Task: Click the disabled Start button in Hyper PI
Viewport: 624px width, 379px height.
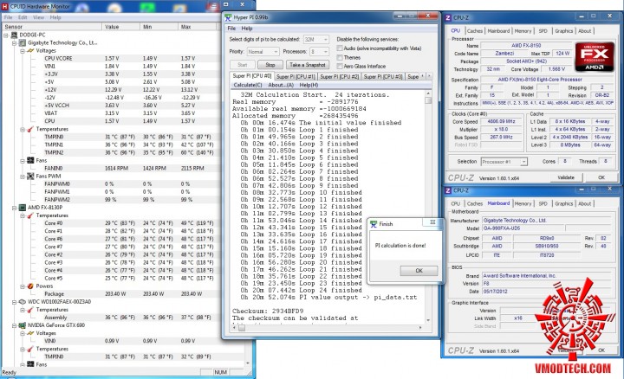Action: (242, 65)
